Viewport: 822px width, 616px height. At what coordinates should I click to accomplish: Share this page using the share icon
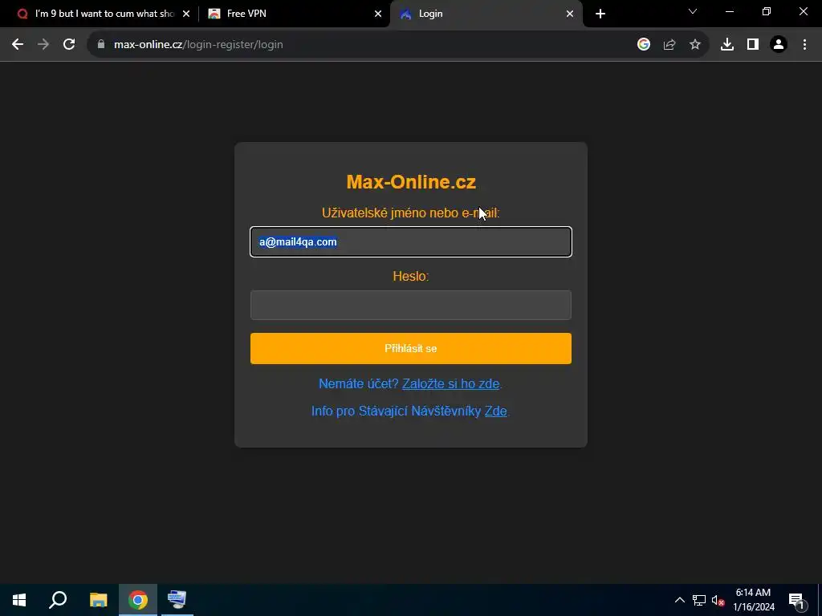tap(669, 45)
